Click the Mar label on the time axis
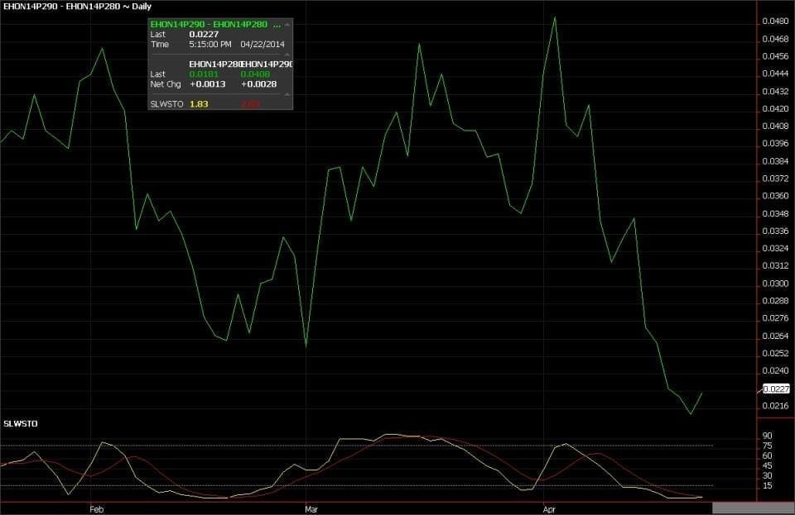This screenshot has width=795, height=515. (x=311, y=509)
